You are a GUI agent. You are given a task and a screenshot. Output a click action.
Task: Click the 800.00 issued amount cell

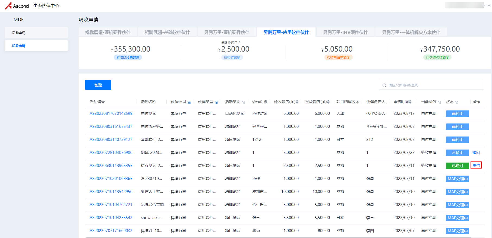tap(324, 231)
